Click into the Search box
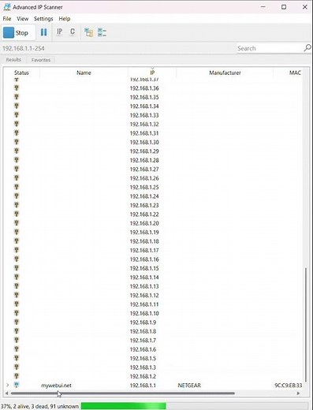The image size is (313, 410). pos(270,48)
